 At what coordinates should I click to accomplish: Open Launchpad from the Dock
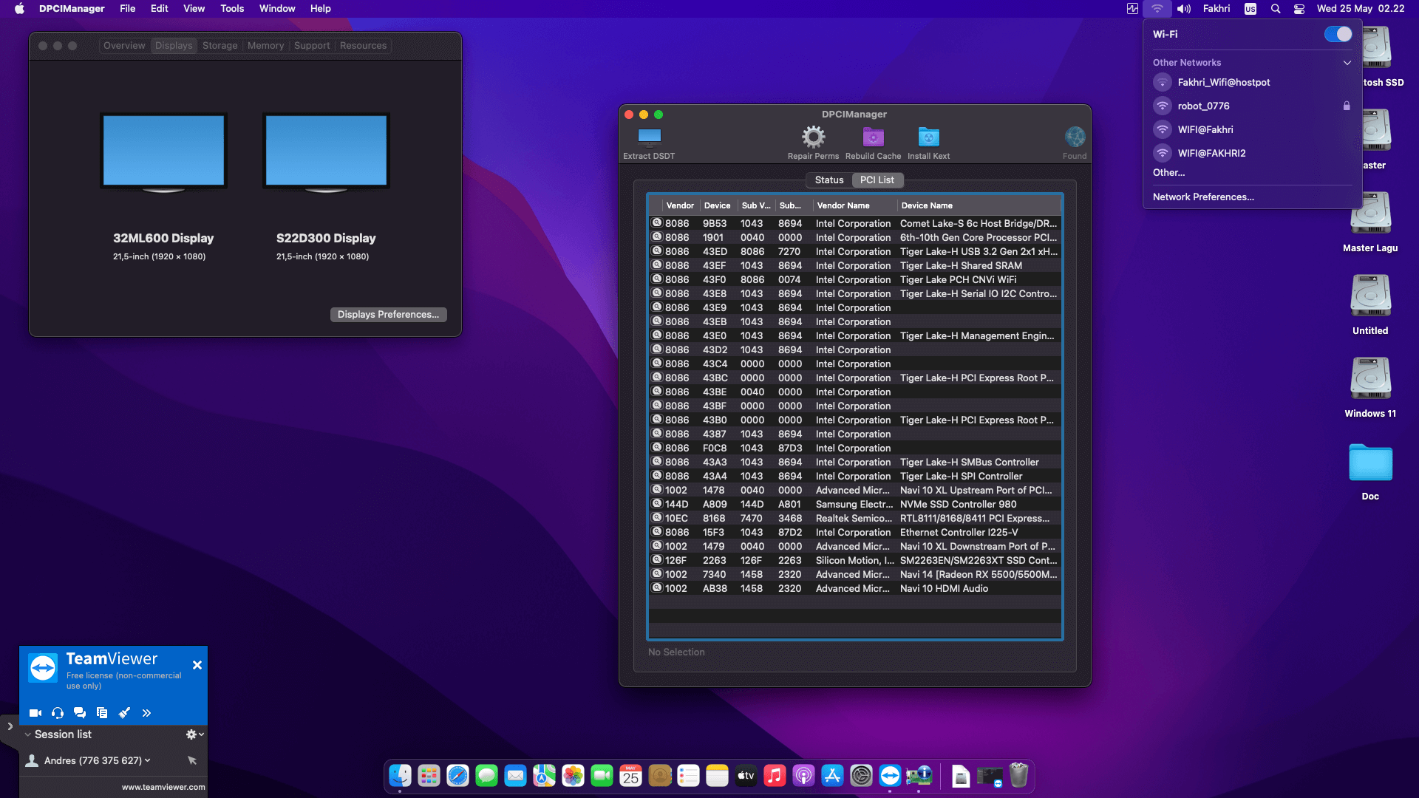[x=429, y=775]
